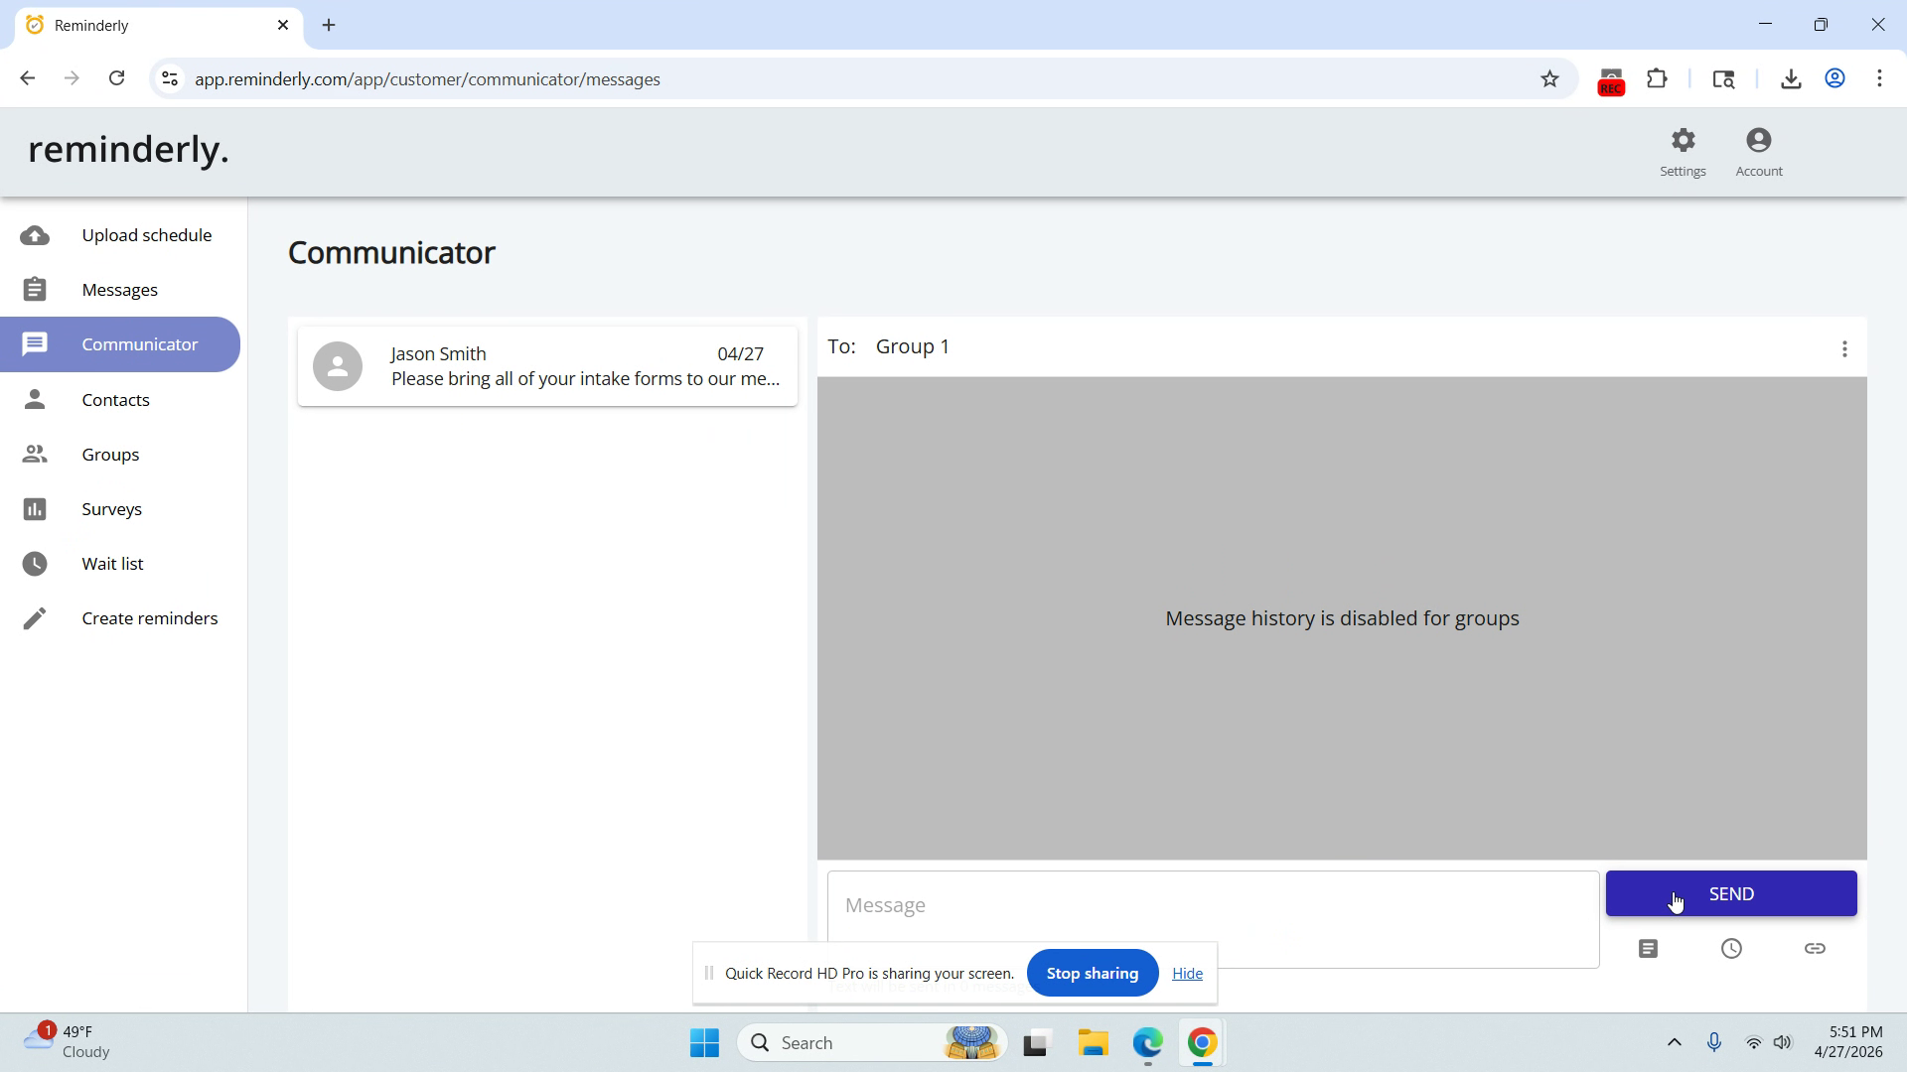Send the message with the SEND button
Screen dimensions: 1907x1072
(x=1731, y=893)
